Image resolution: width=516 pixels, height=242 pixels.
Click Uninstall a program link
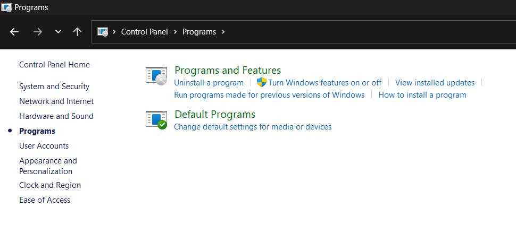pyautogui.click(x=209, y=83)
